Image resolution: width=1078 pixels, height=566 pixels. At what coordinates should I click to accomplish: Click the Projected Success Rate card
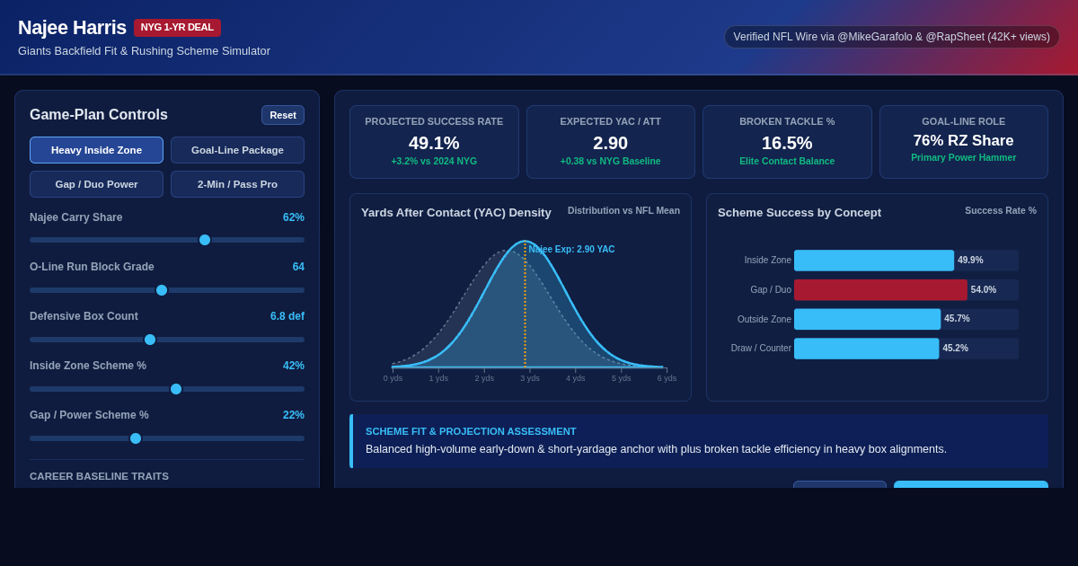(x=434, y=142)
